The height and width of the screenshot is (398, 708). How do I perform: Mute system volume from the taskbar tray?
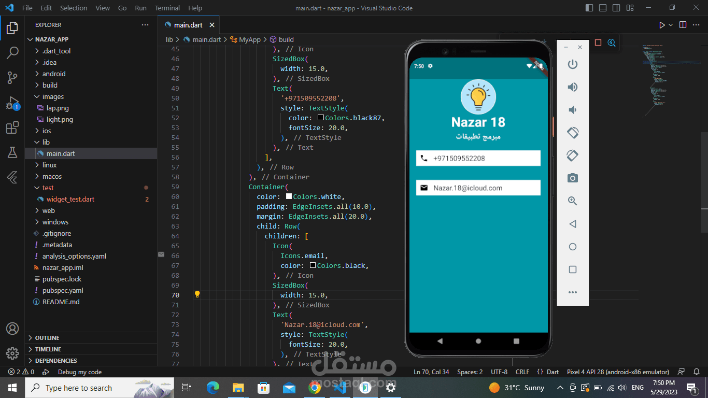tap(621, 388)
